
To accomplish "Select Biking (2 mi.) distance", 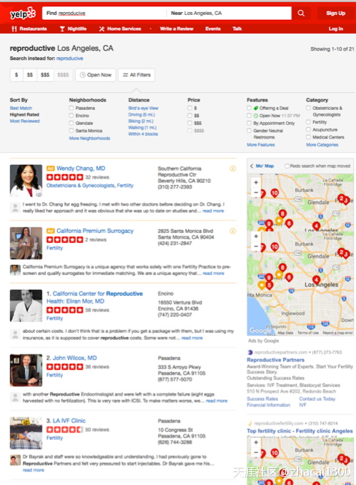I will [x=141, y=121].
